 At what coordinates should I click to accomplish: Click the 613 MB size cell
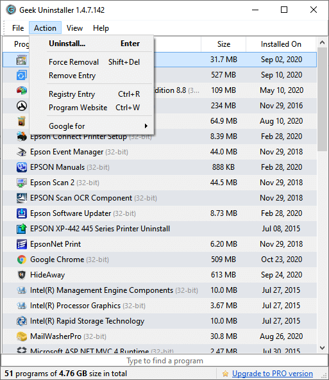(223, 275)
